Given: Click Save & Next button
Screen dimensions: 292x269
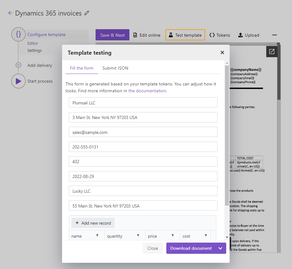Looking at the screenshot, I should pyautogui.click(x=112, y=35).
